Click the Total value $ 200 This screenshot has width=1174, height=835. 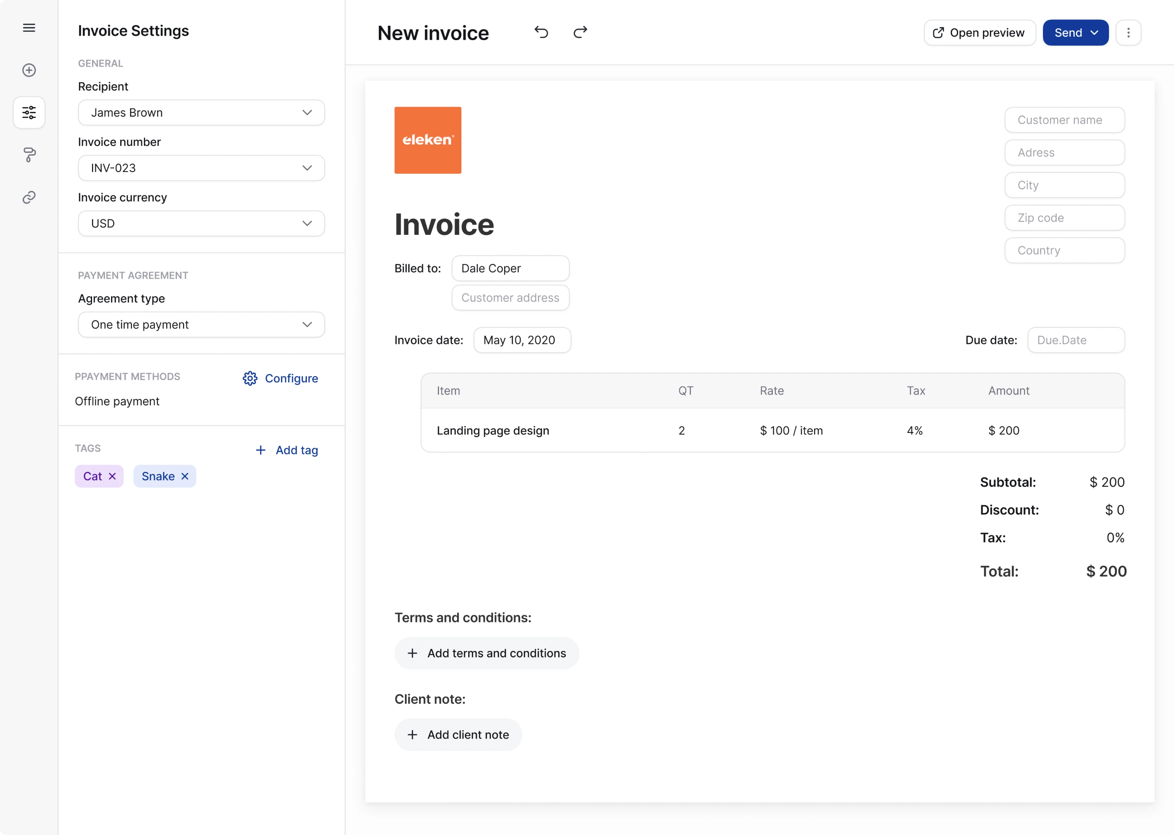click(1106, 571)
